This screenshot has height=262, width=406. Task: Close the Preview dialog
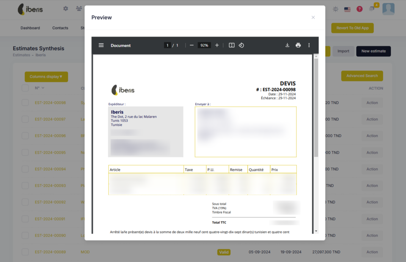313,18
